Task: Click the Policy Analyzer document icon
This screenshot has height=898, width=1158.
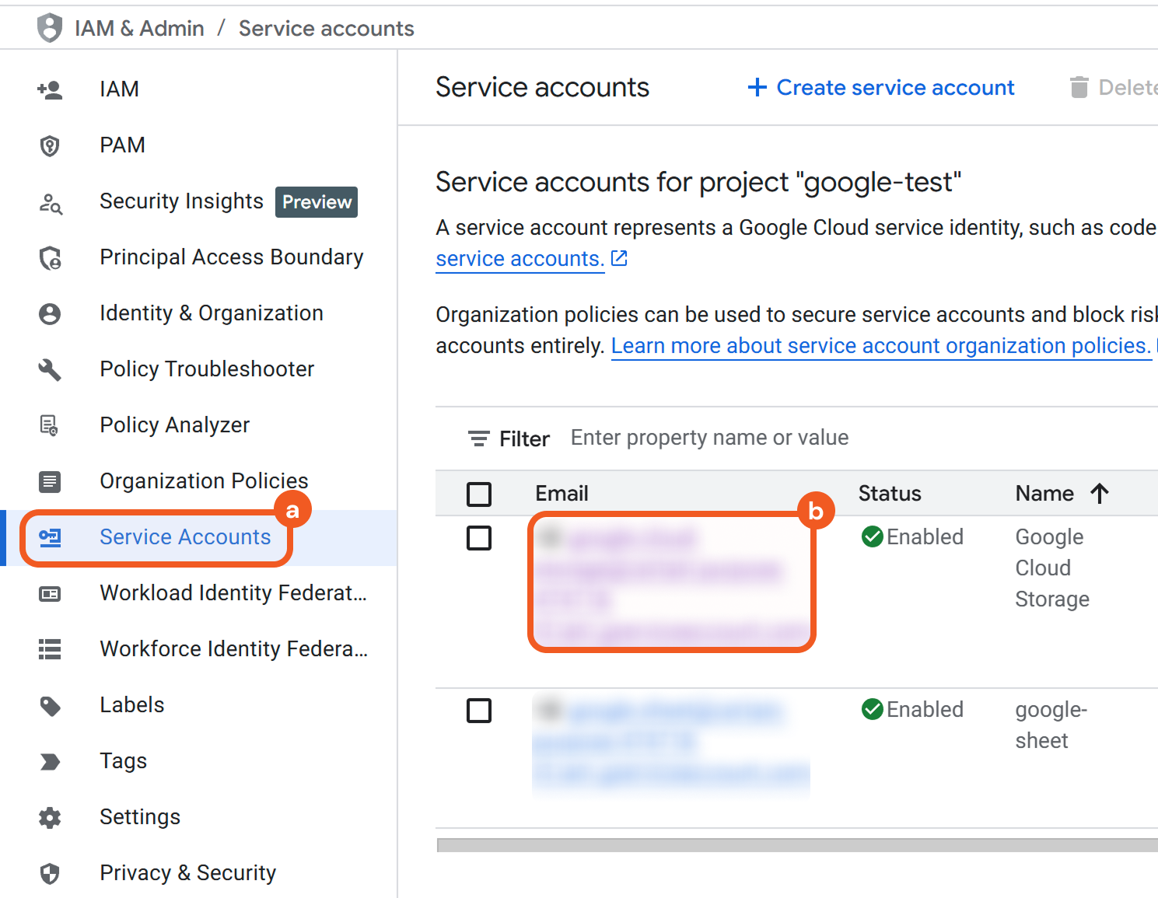Action: click(x=50, y=425)
